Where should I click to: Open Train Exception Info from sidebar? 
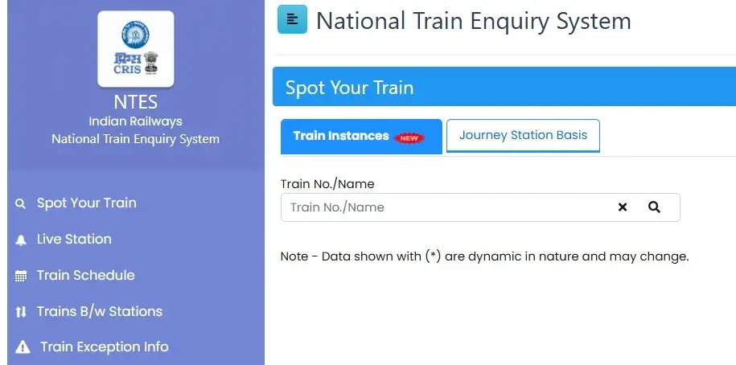click(x=105, y=347)
